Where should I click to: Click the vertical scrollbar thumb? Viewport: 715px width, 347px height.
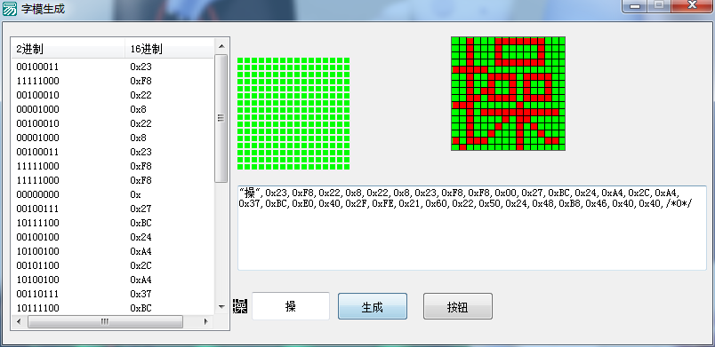tap(221, 118)
